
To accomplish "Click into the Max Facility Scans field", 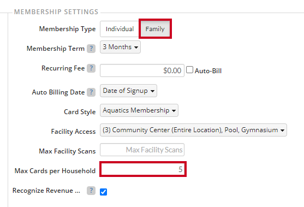I will coord(142,150).
